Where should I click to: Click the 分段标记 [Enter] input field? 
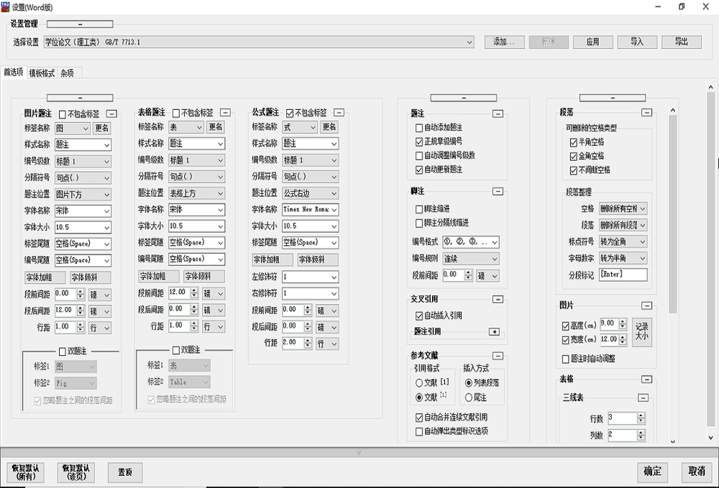tap(623, 275)
